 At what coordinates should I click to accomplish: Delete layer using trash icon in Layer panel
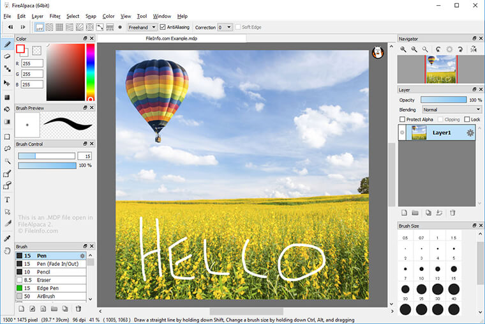452,212
